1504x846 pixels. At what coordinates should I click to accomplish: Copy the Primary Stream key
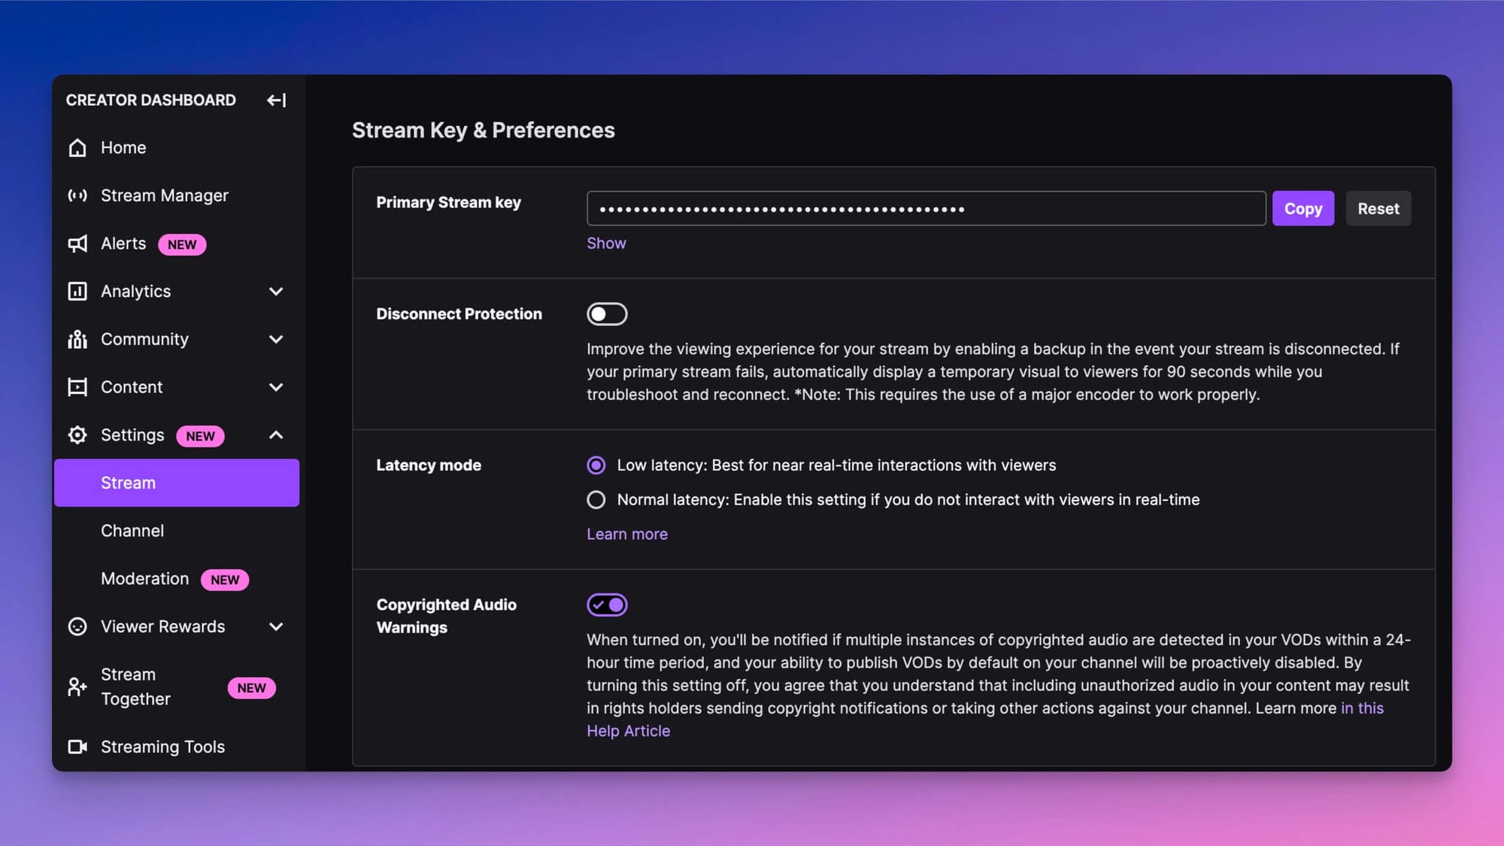click(x=1302, y=208)
